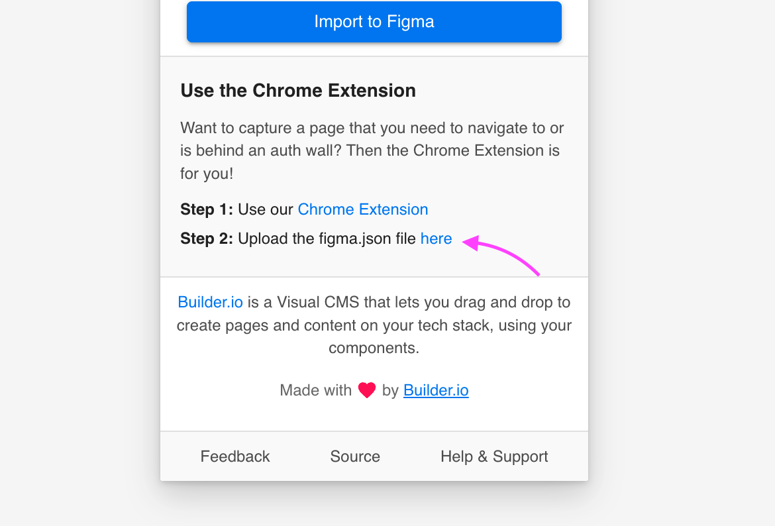Click the 'Upload the figma.json file' text
Screen dimensions: 775x526
tap(329, 238)
